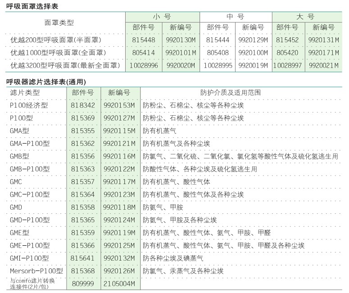Click filter type GME型
The height and width of the screenshot is (293, 349).
[19, 233]
